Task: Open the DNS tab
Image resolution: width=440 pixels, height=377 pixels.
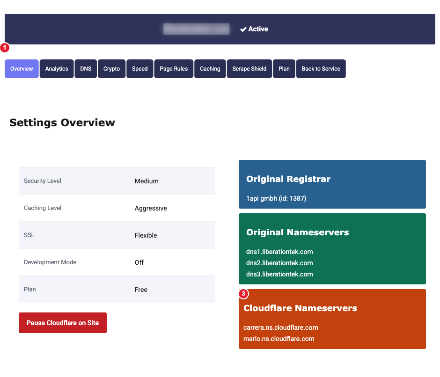Action: (x=86, y=69)
